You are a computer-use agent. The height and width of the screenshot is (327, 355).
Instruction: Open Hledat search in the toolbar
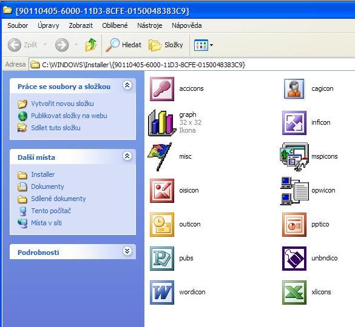coord(124,45)
